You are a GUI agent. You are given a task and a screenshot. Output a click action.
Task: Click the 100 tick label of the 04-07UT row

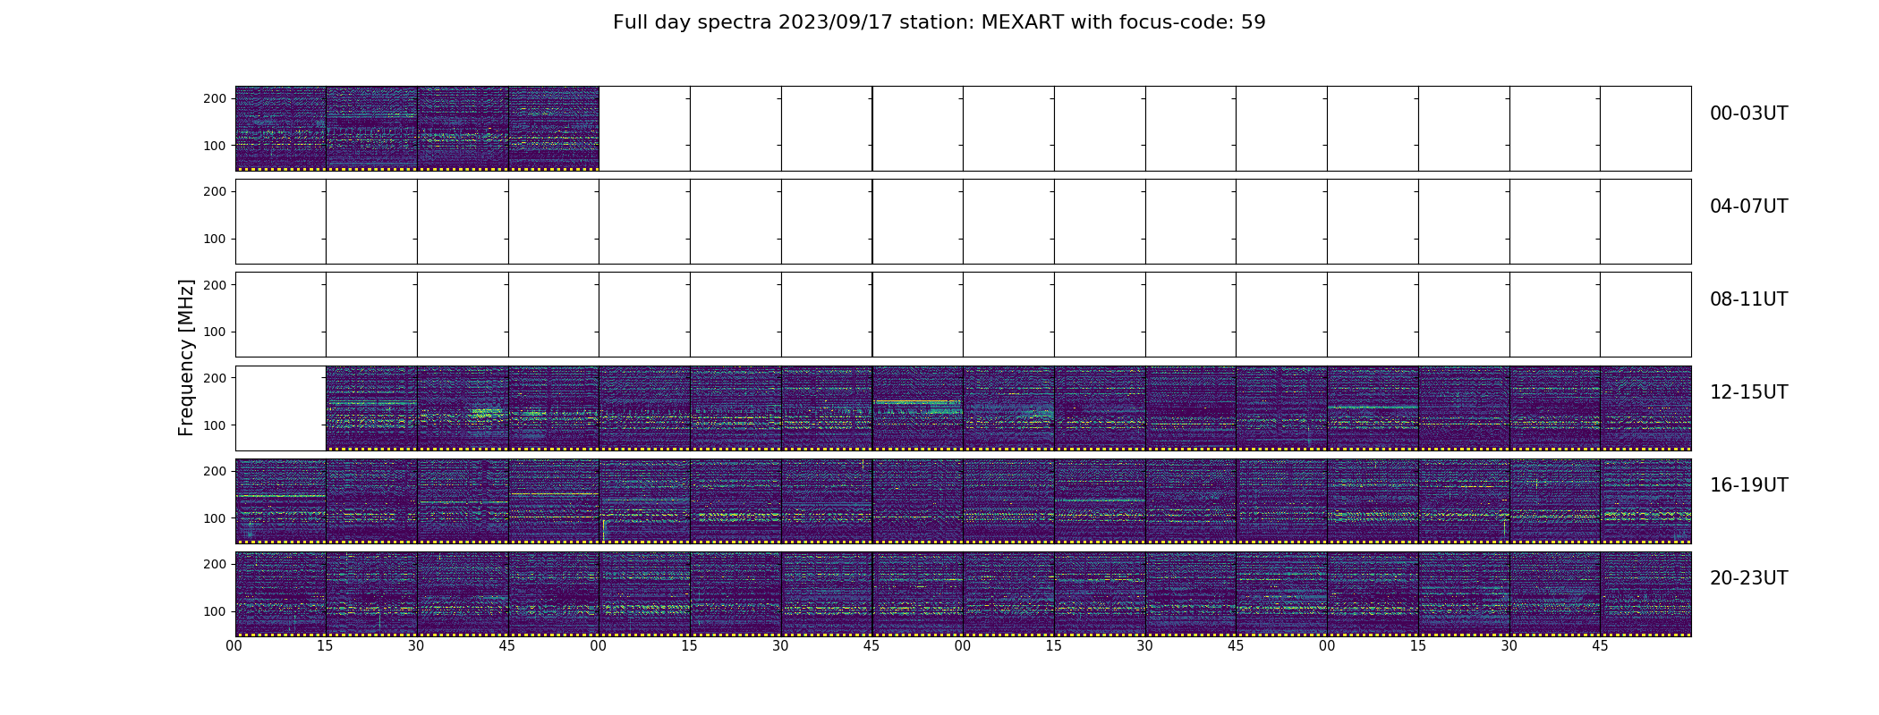pos(215,239)
